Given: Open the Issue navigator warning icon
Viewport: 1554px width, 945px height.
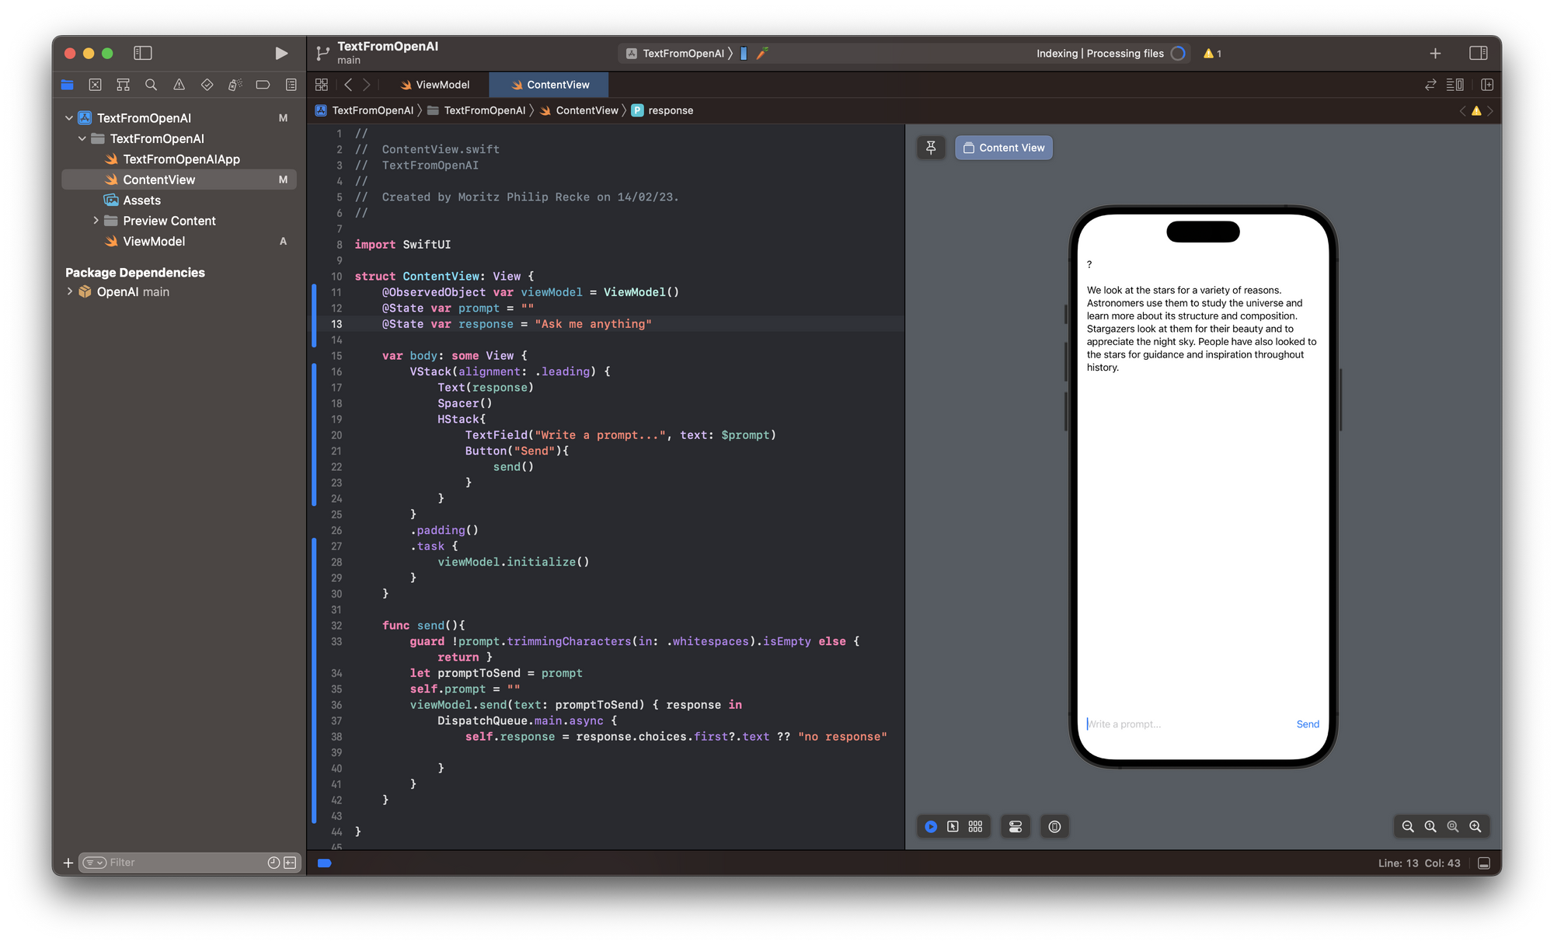Looking at the screenshot, I should pos(179,85).
